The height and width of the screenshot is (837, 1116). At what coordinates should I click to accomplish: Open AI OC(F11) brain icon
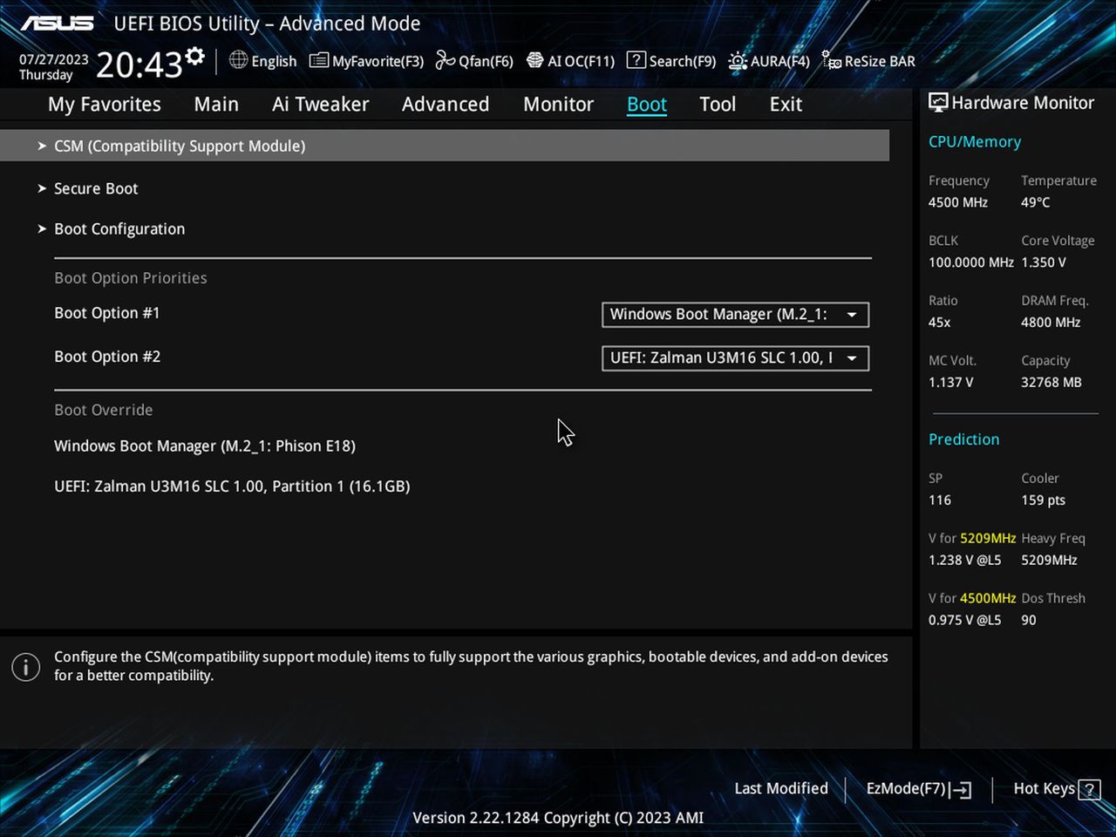(535, 60)
